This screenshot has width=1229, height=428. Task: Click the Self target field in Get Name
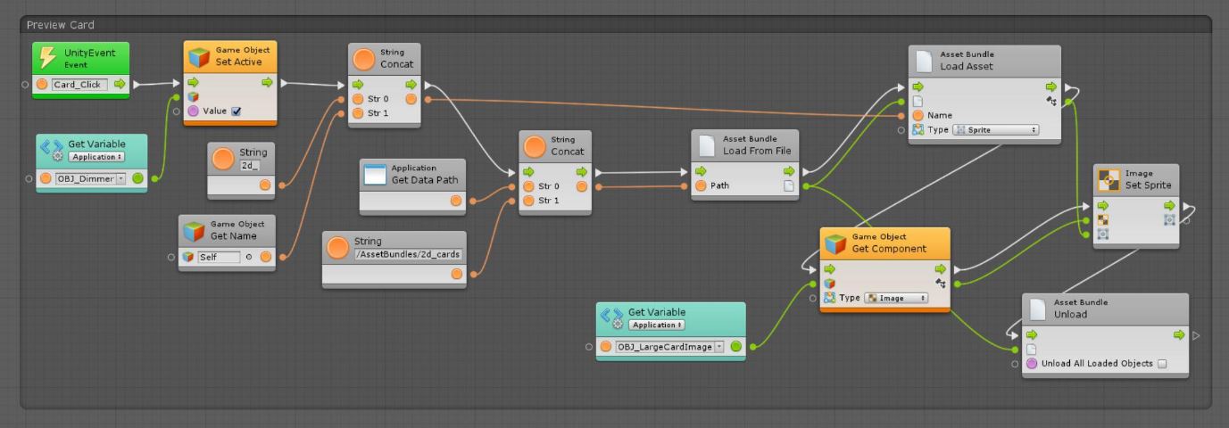coord(218,258)
